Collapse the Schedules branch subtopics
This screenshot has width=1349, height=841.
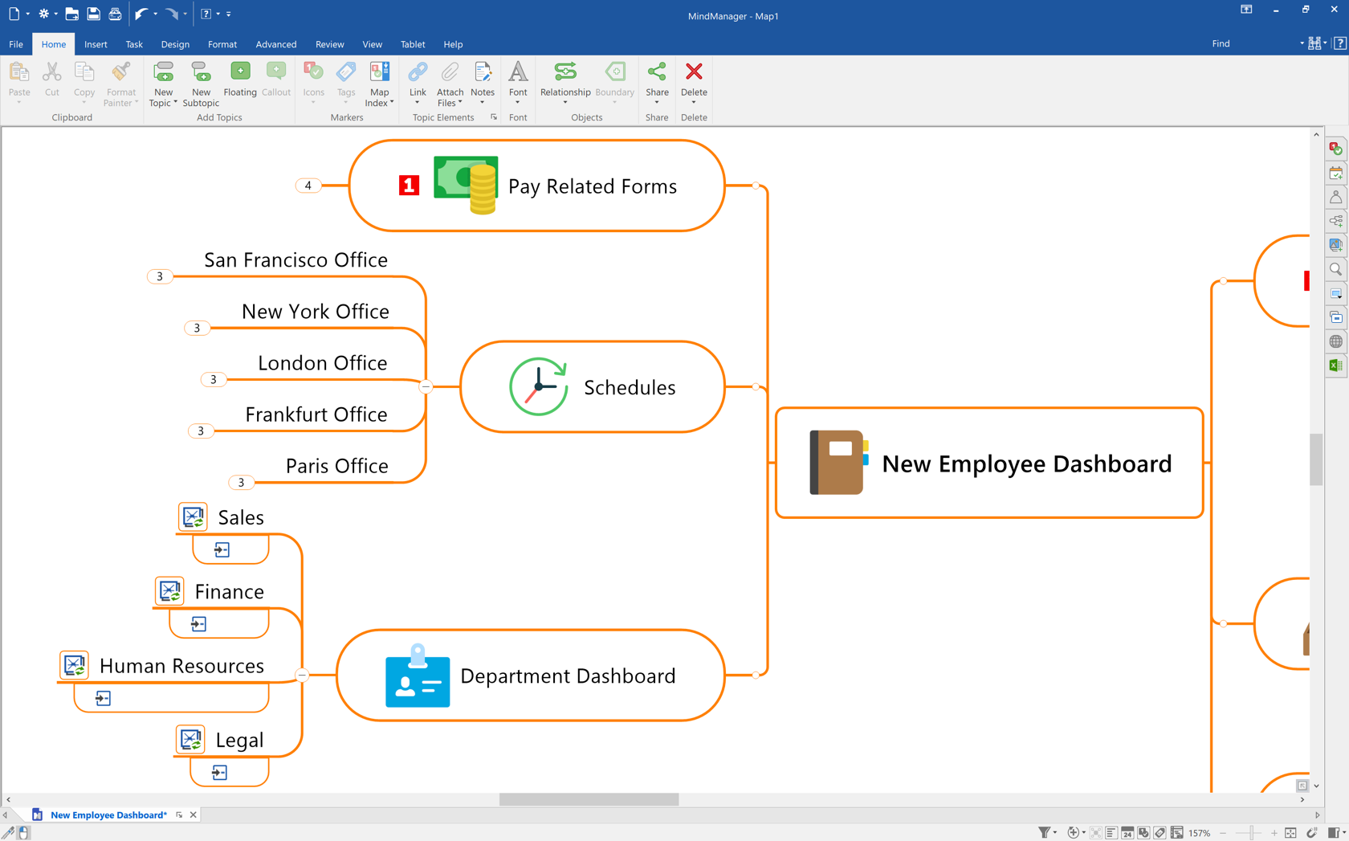(426, 386)
